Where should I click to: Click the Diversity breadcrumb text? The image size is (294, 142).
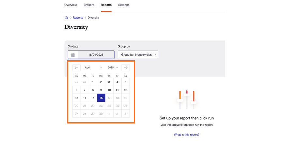pyautogui.click(x=93, y=18)
